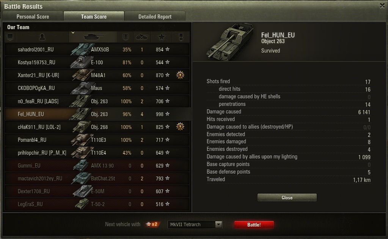Sort by medals column icon
Viewport: 388px width, 239px height.
coord(181,37)
